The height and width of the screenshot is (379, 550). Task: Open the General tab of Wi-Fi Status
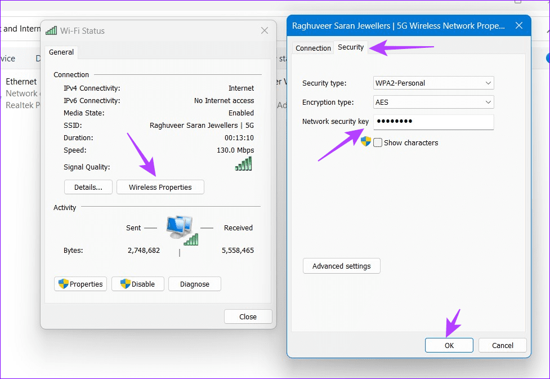(61, 52)
